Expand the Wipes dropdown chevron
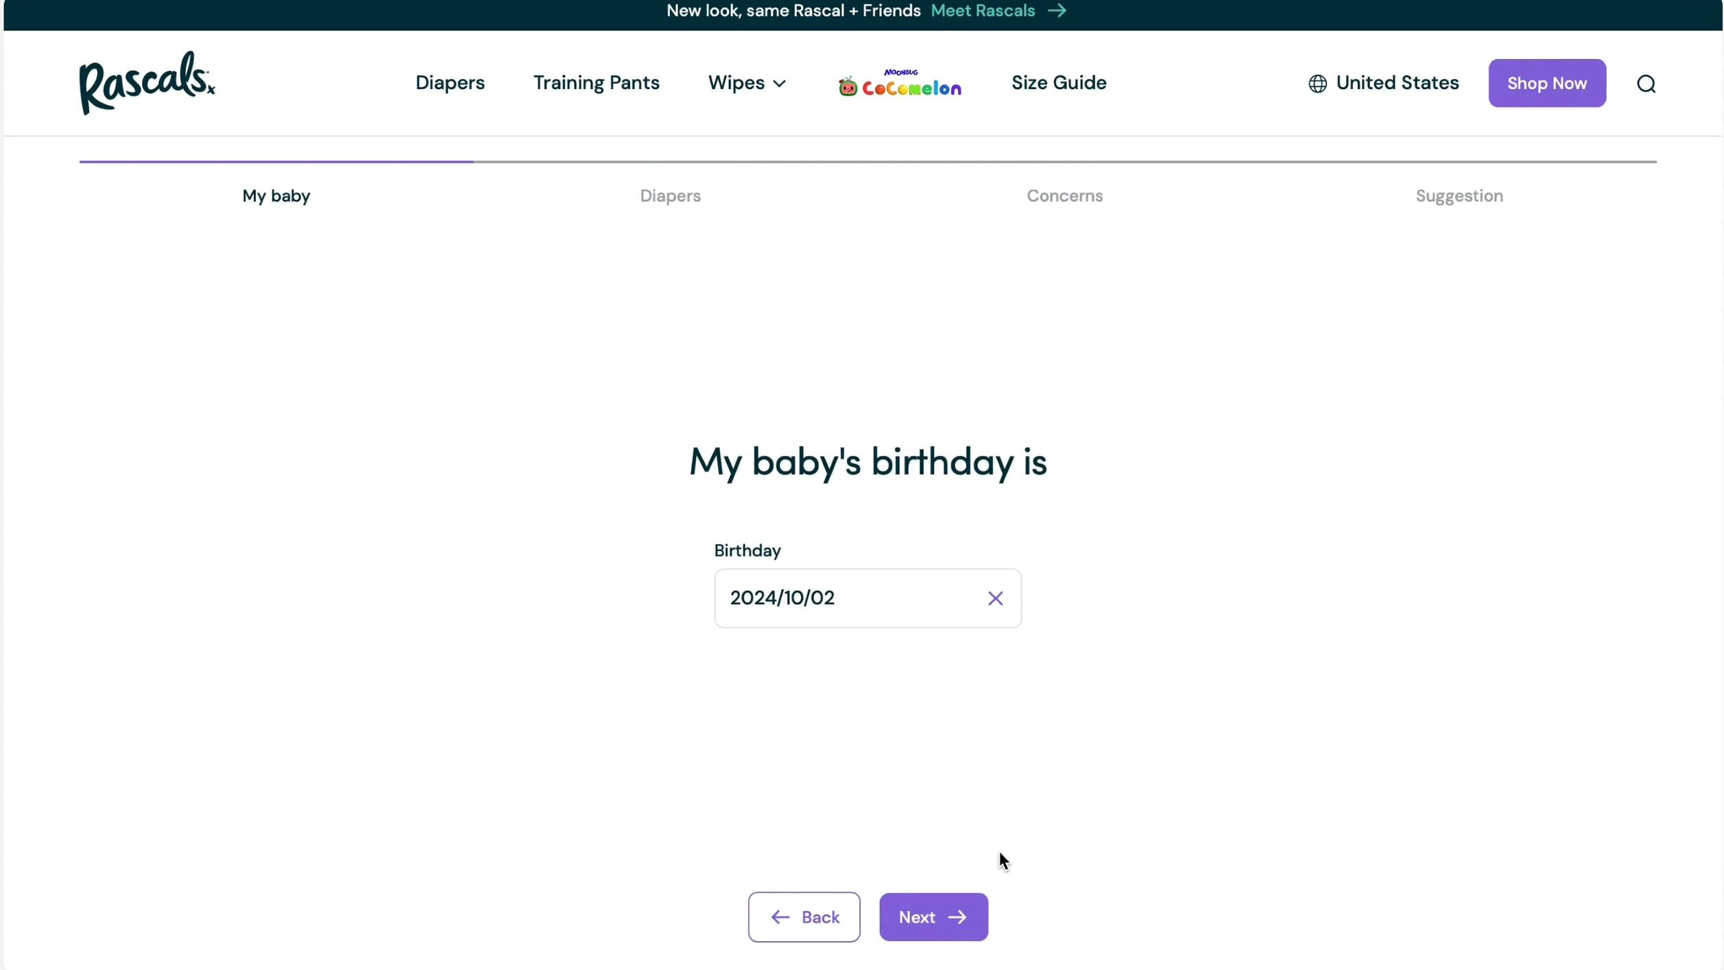This screenshot has width=1724, height=970. pyautogui.click(x=779, y=84)
